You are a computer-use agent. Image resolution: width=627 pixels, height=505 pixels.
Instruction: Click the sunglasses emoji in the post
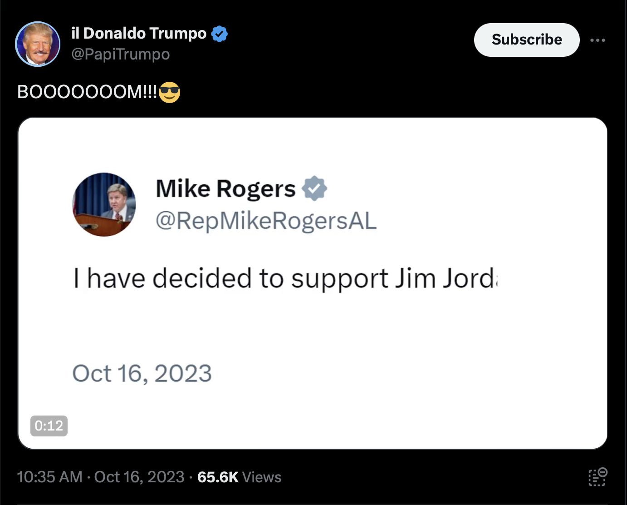click(170, 92)
